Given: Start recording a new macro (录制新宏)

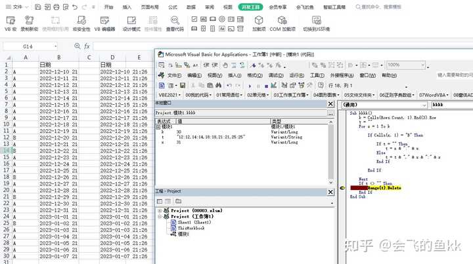Looking at the screenshot, I should click(x=30, y=24).
